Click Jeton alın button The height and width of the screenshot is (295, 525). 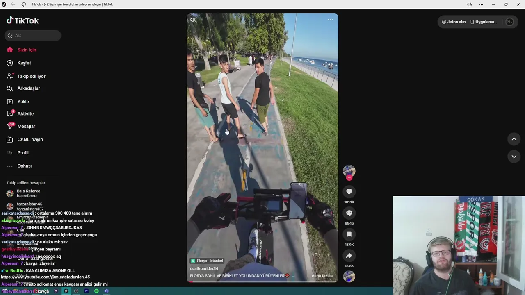coord(454,22)
